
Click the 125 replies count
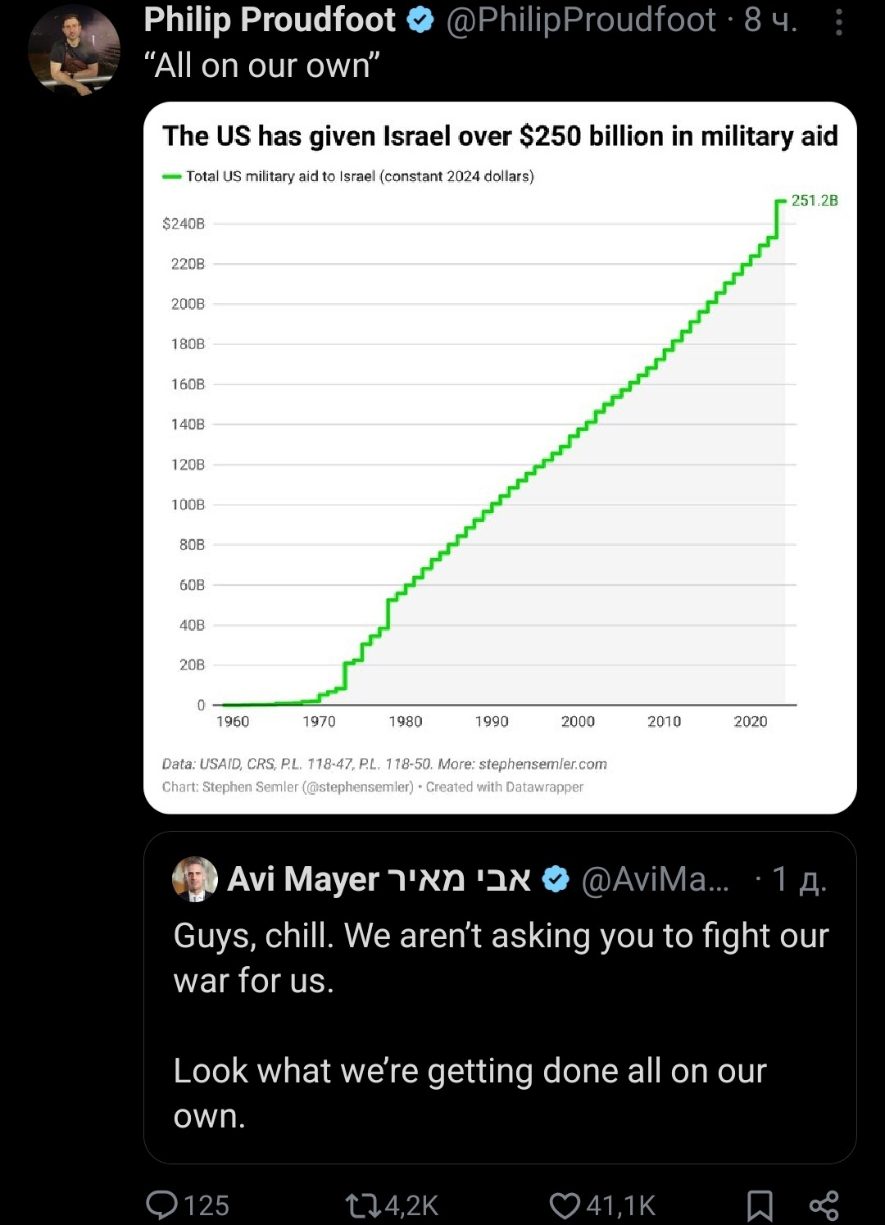[206, 1205]
